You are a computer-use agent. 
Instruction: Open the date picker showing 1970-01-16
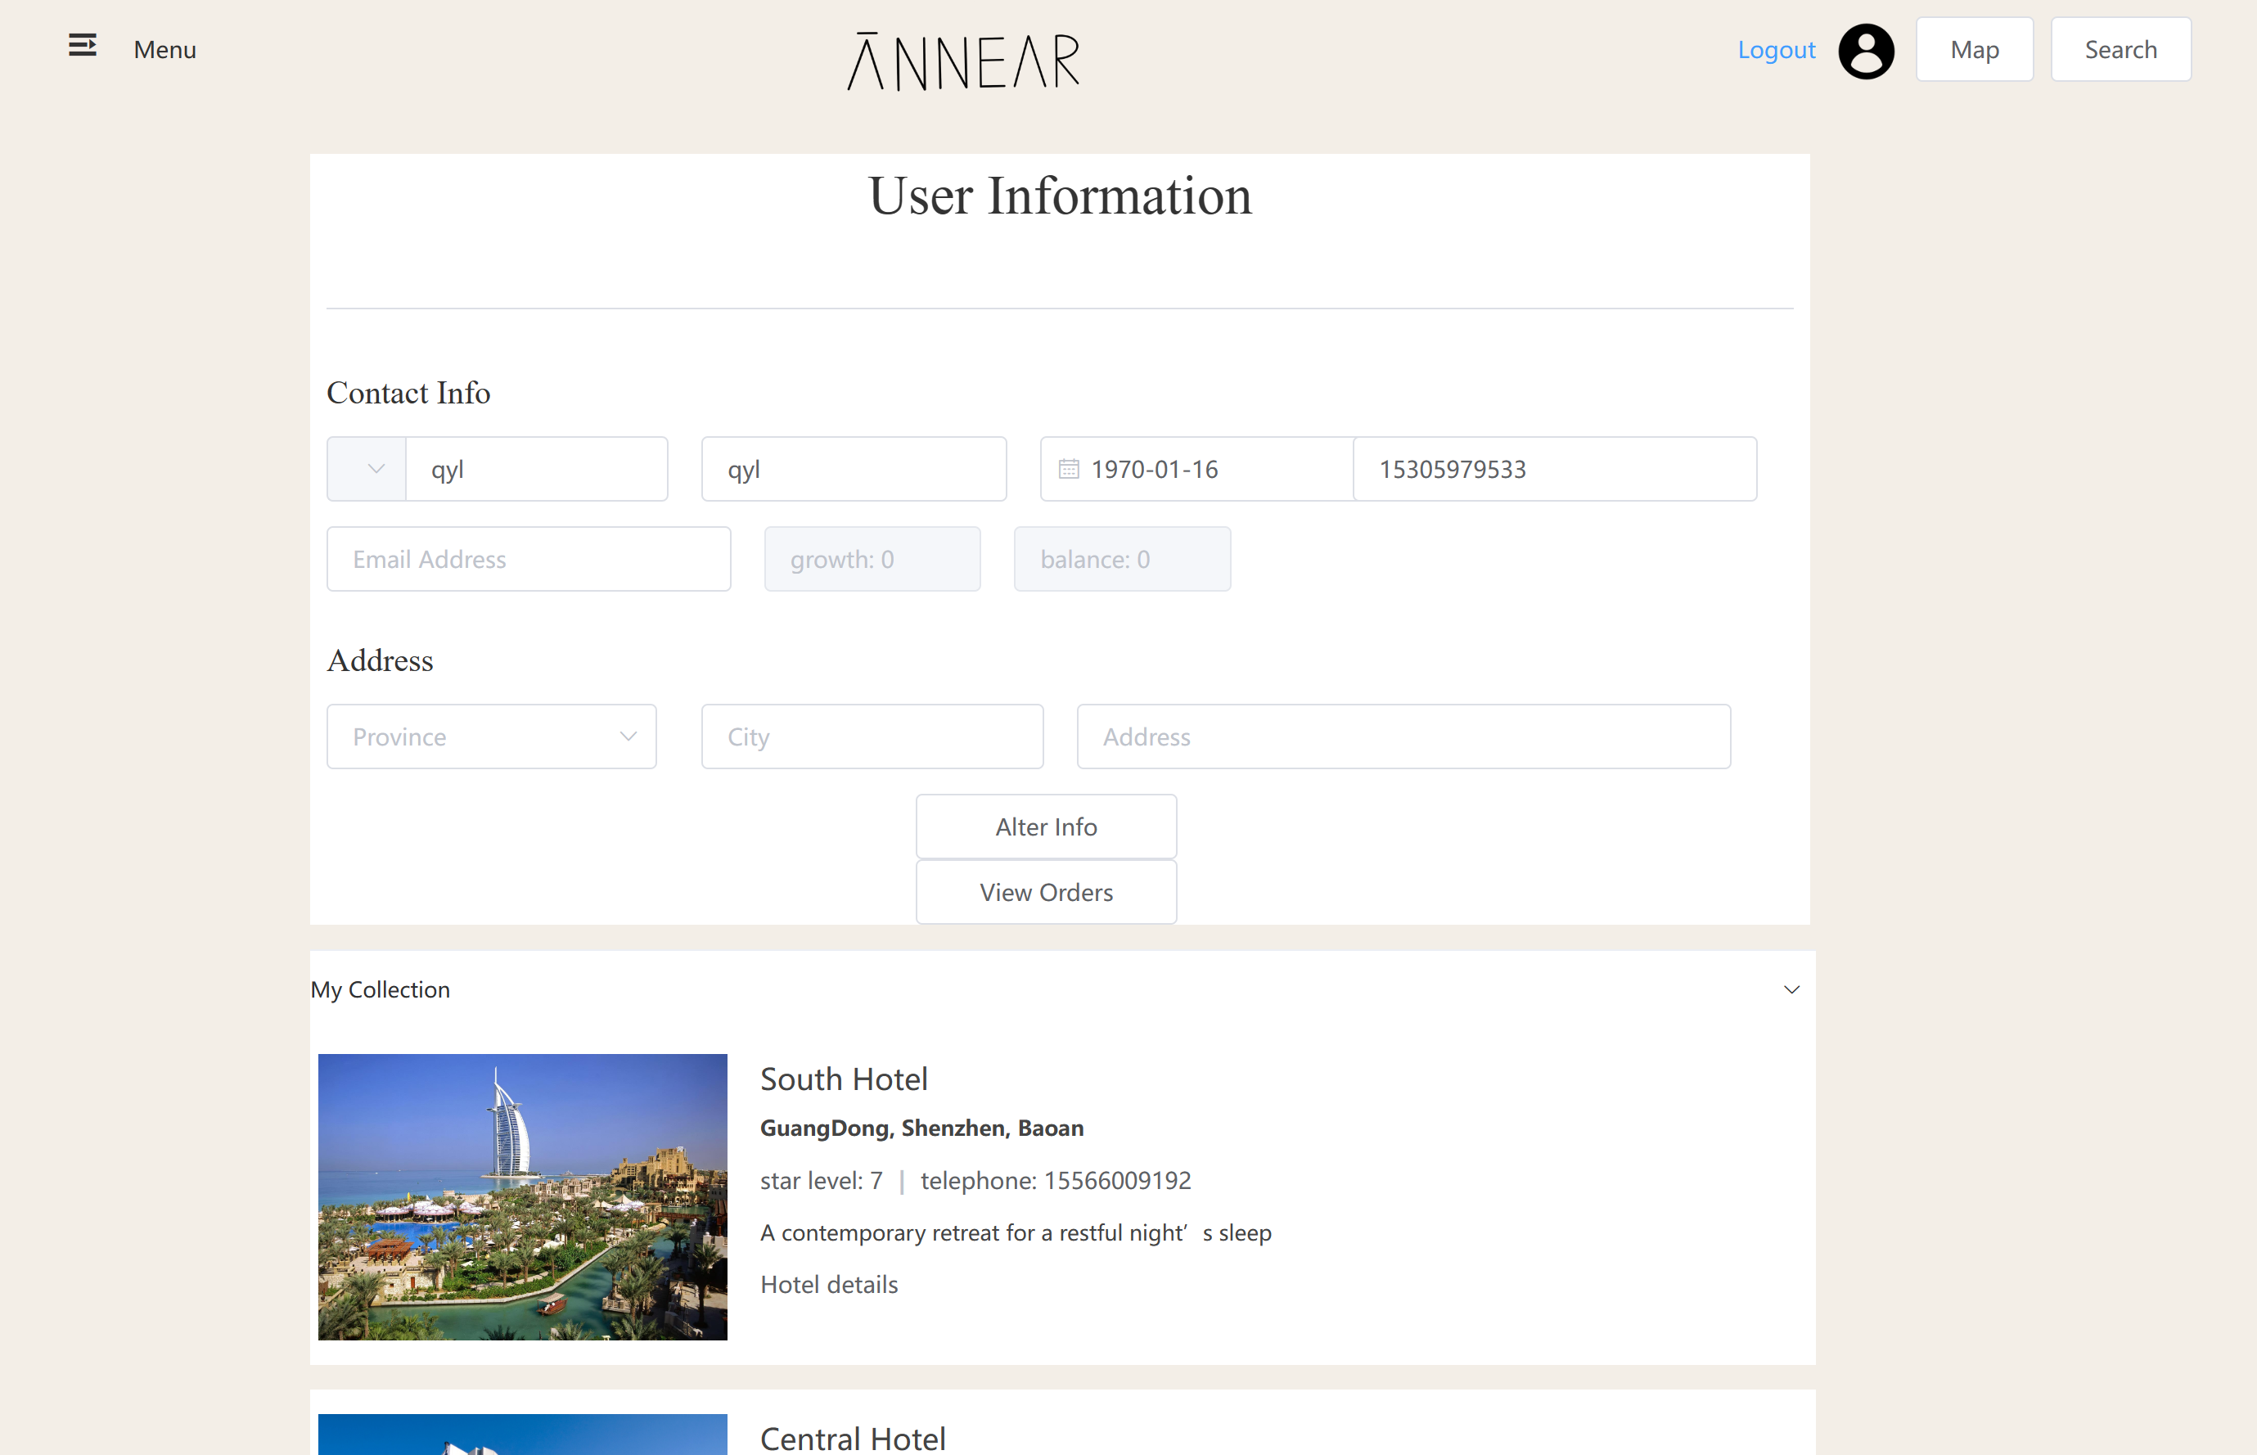point(1197,469)
